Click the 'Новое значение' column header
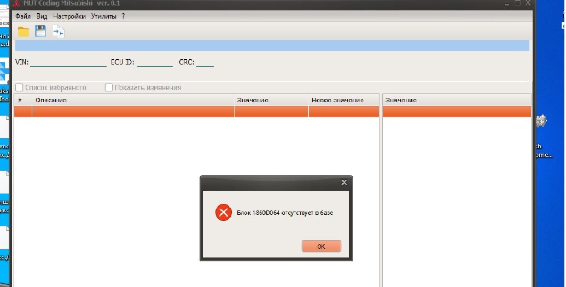Viewport: 566px width, 287px height. click(x=337, y=100)
